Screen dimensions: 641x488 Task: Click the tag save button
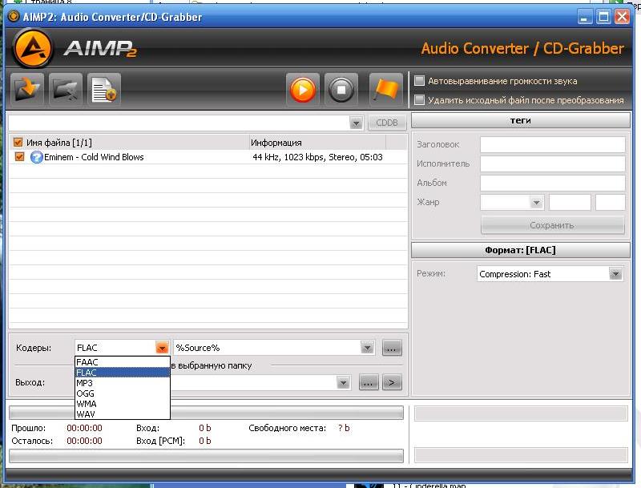[552, 225]
